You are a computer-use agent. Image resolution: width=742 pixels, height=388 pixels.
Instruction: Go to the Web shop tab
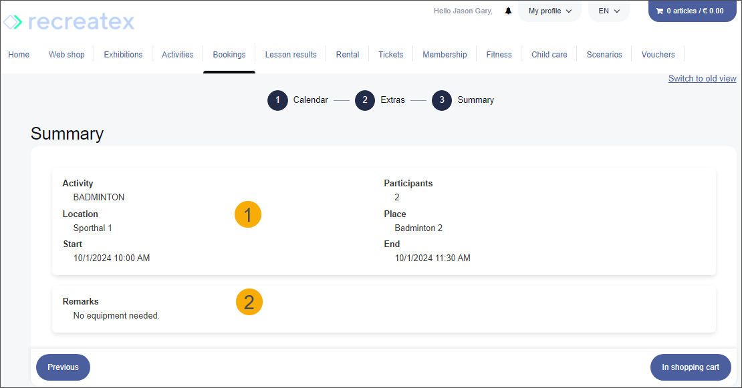[x=67, y=55]
